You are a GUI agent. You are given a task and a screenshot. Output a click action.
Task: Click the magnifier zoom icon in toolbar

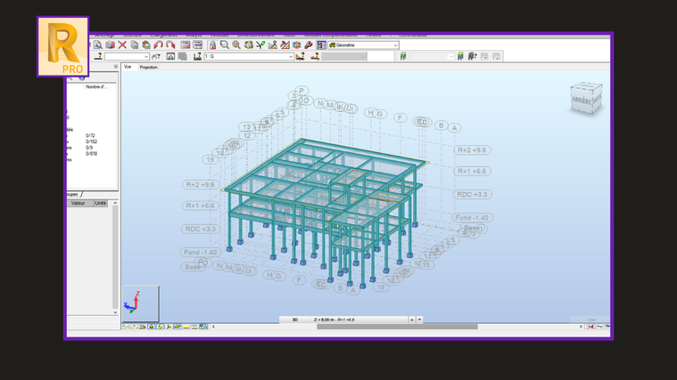click(x=224, y=44)
